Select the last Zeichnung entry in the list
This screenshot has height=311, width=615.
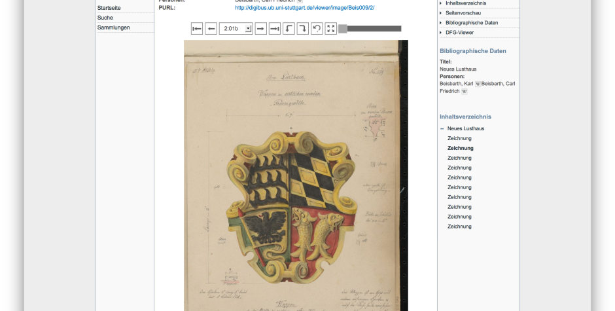pyautogui.click(x=459, y=227)
